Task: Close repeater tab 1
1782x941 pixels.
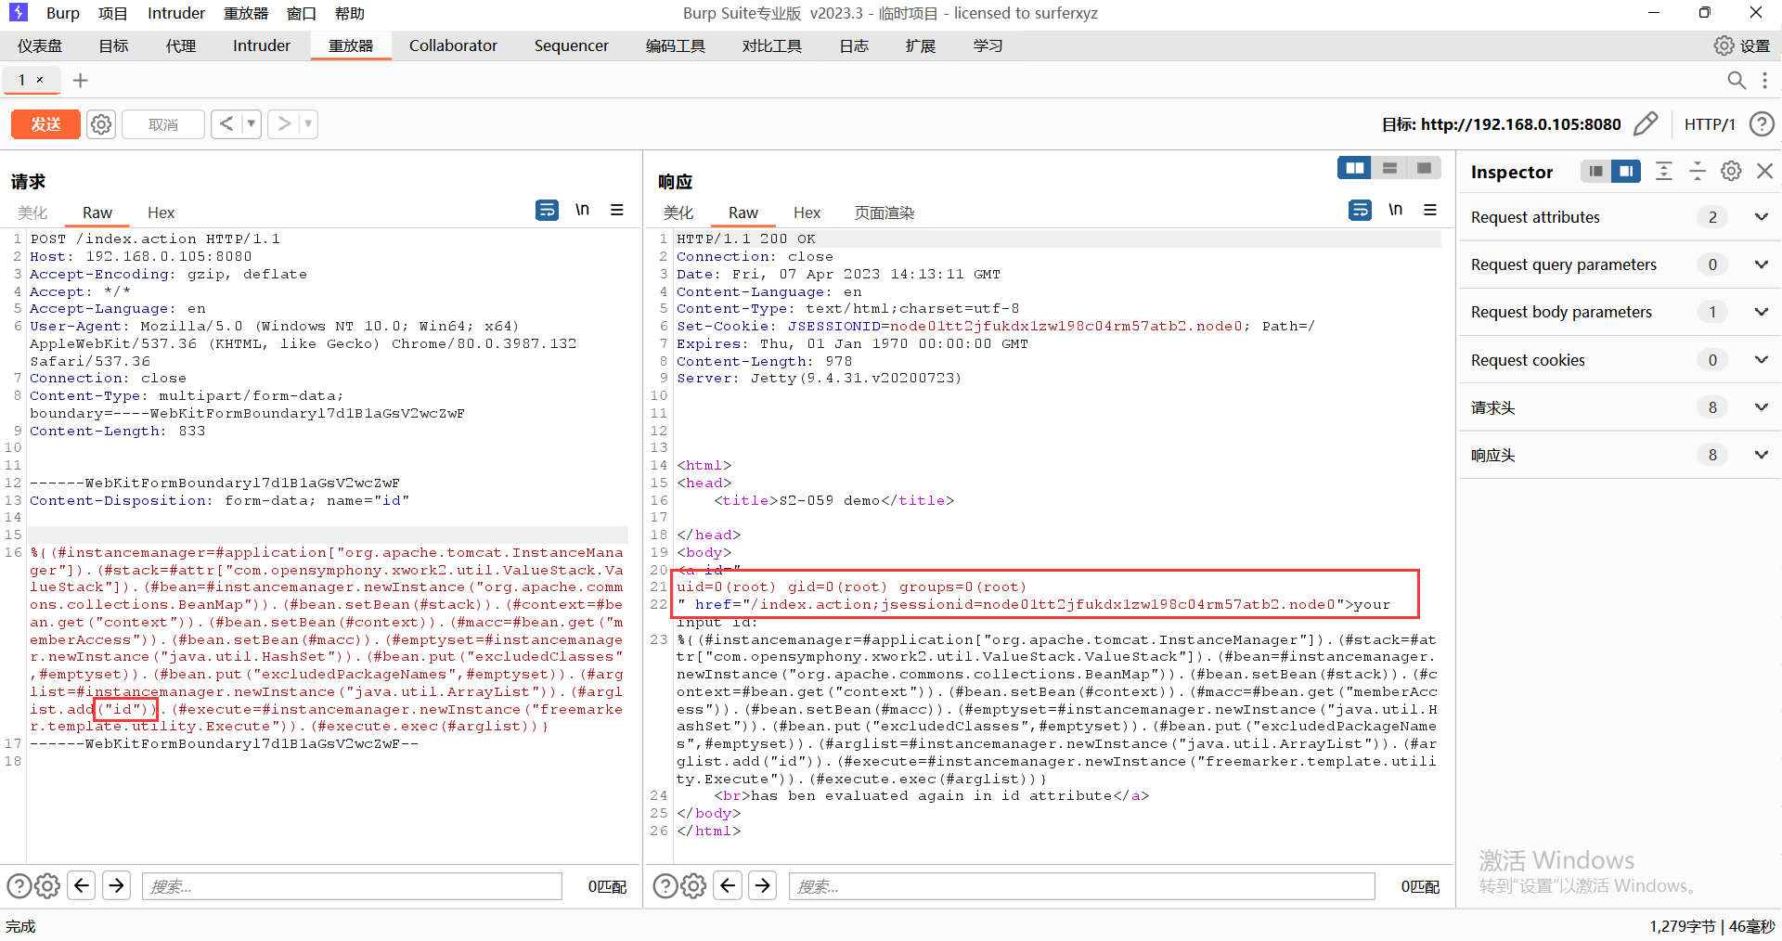Action: coord(40,80)
